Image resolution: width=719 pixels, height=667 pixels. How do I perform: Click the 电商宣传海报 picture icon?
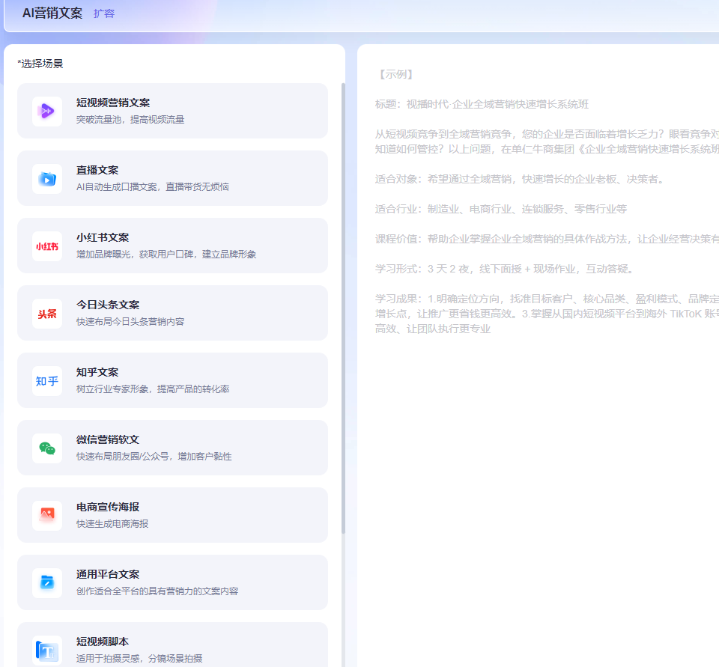tap(46, 514)
